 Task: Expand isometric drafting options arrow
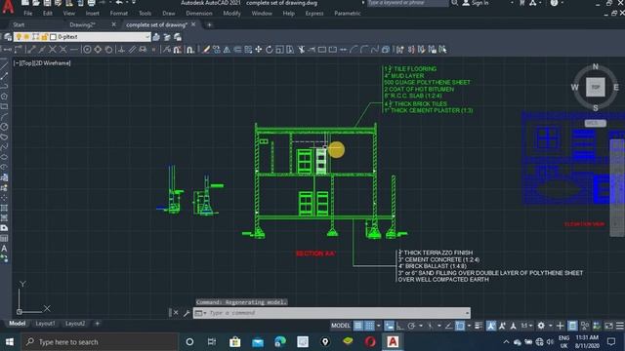pyautogui.click(x=439, y=326)
